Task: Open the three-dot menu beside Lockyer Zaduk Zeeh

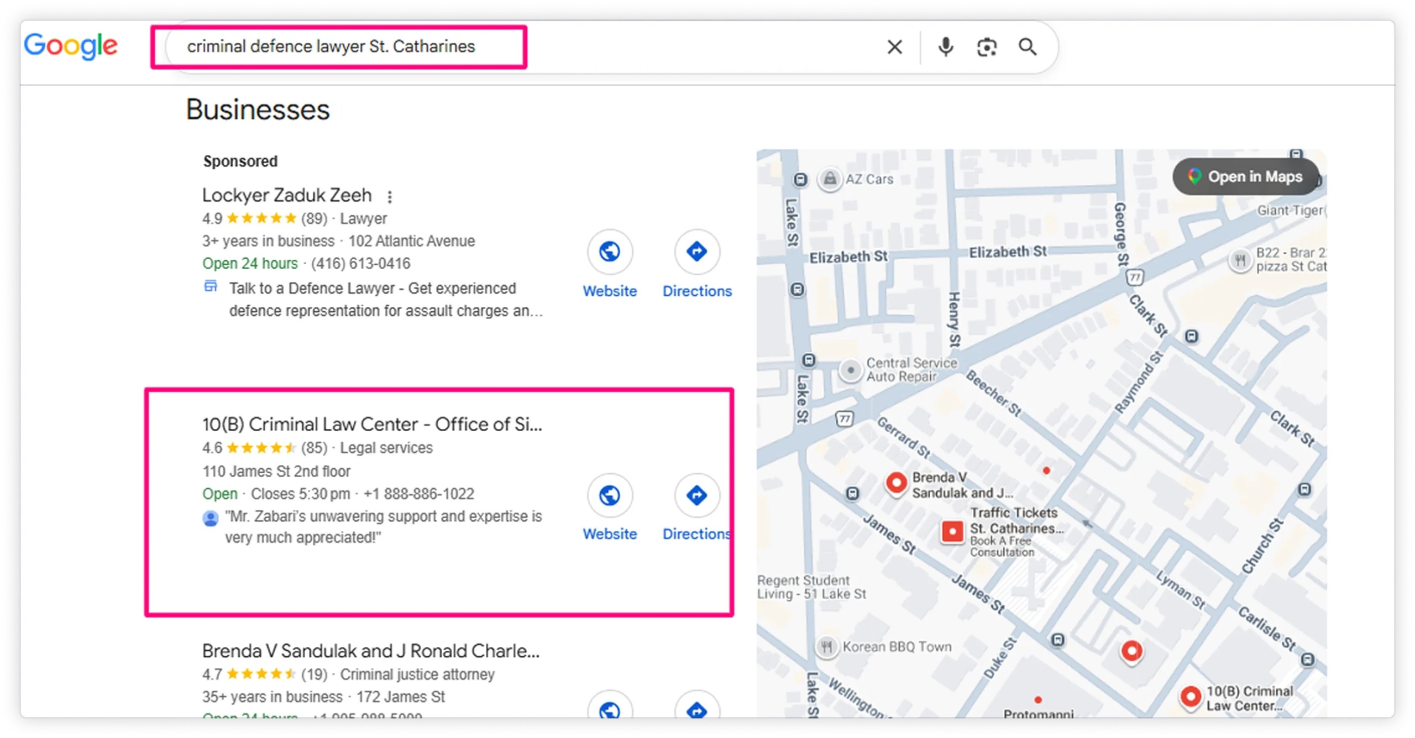Action: pos(390,197)
